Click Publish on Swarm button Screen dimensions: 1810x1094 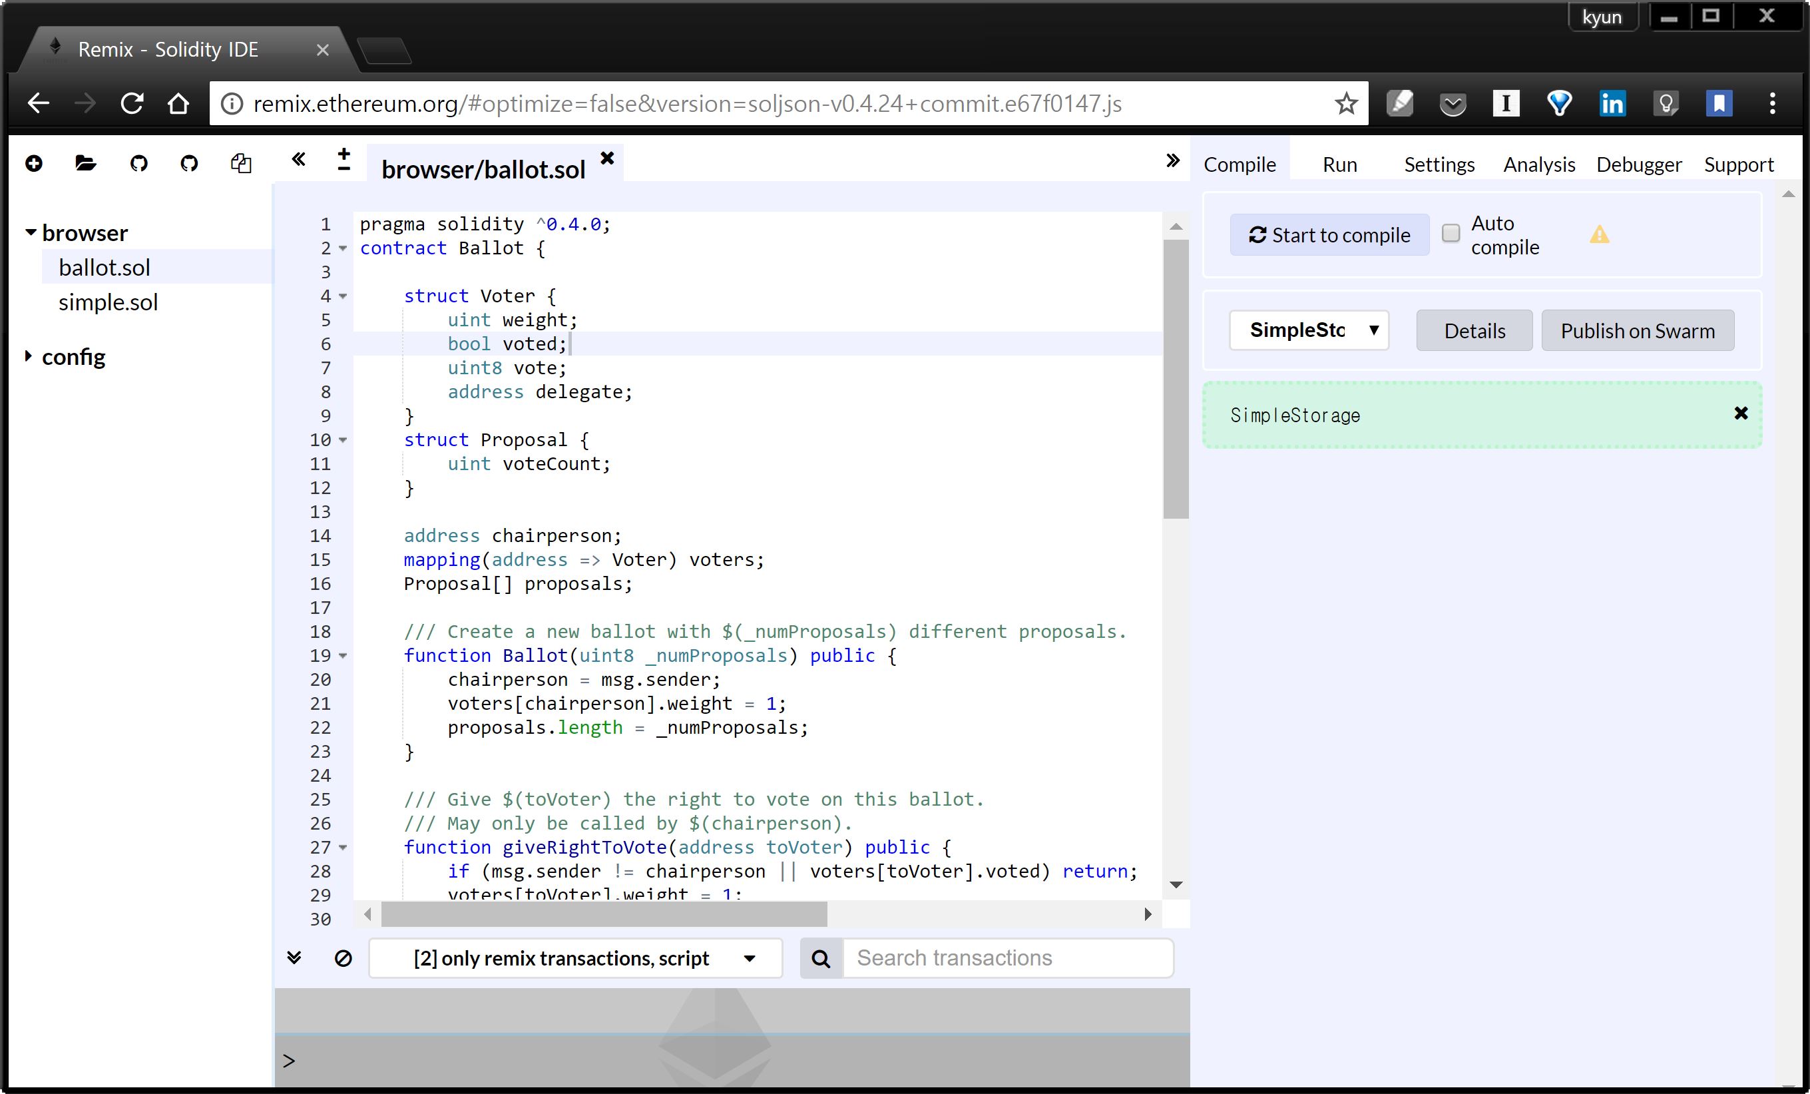pyautogui.click(x=1638, y=331)
